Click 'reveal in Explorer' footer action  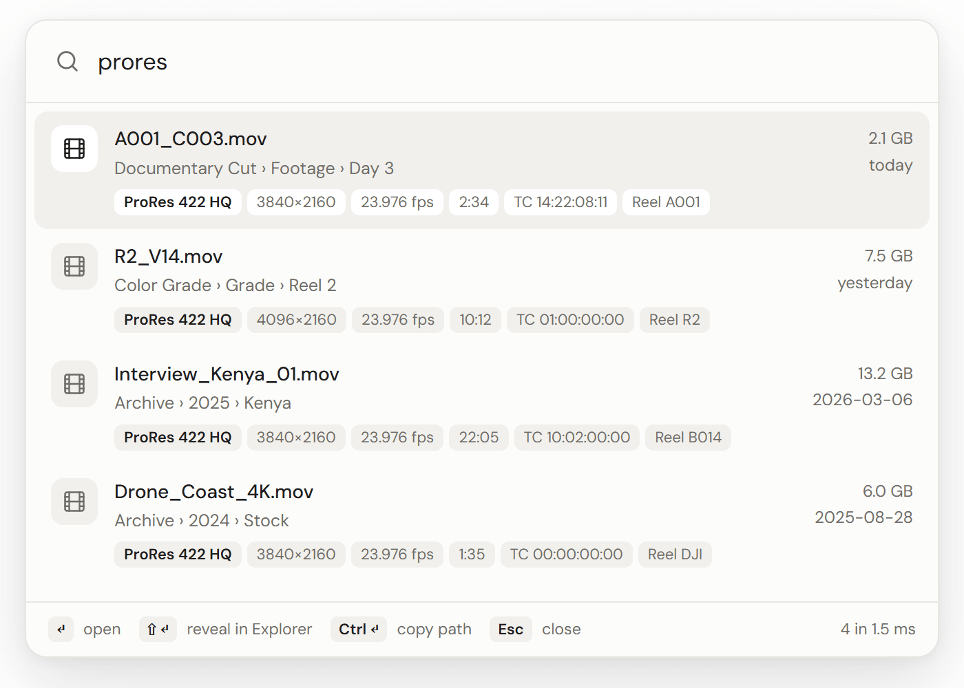pyautogui.click(x=249, y=630)
